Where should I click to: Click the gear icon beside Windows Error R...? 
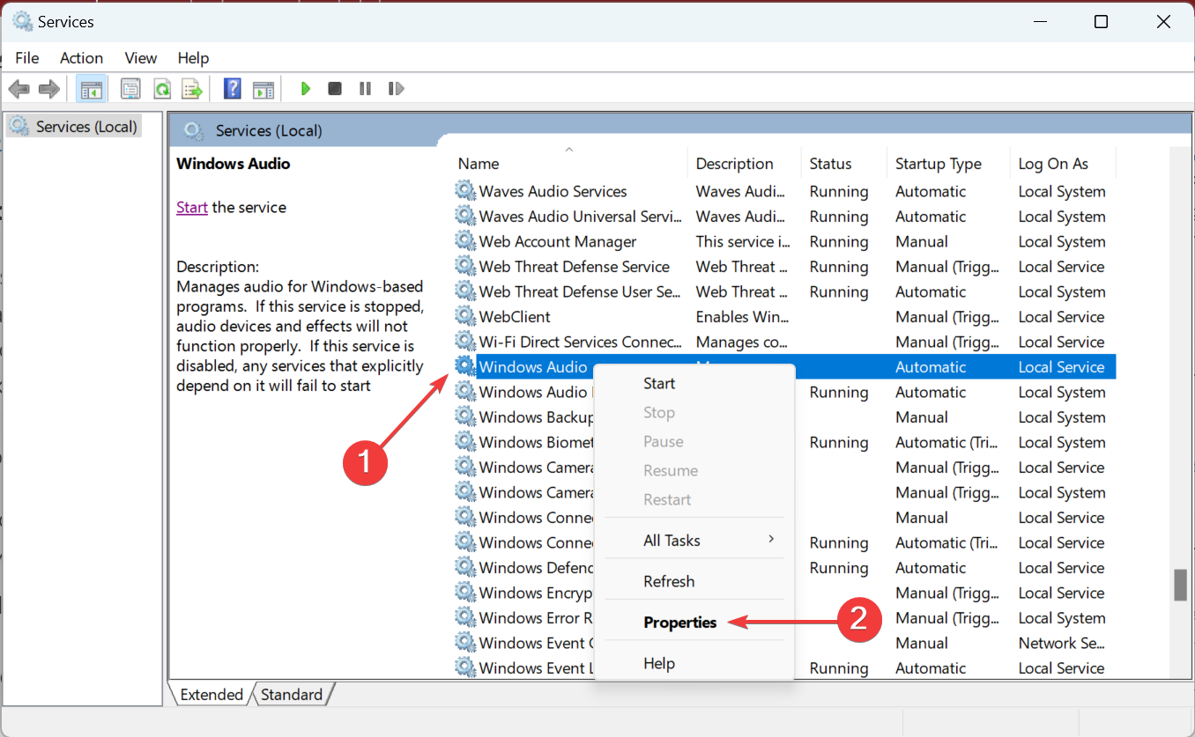(464, 618)
